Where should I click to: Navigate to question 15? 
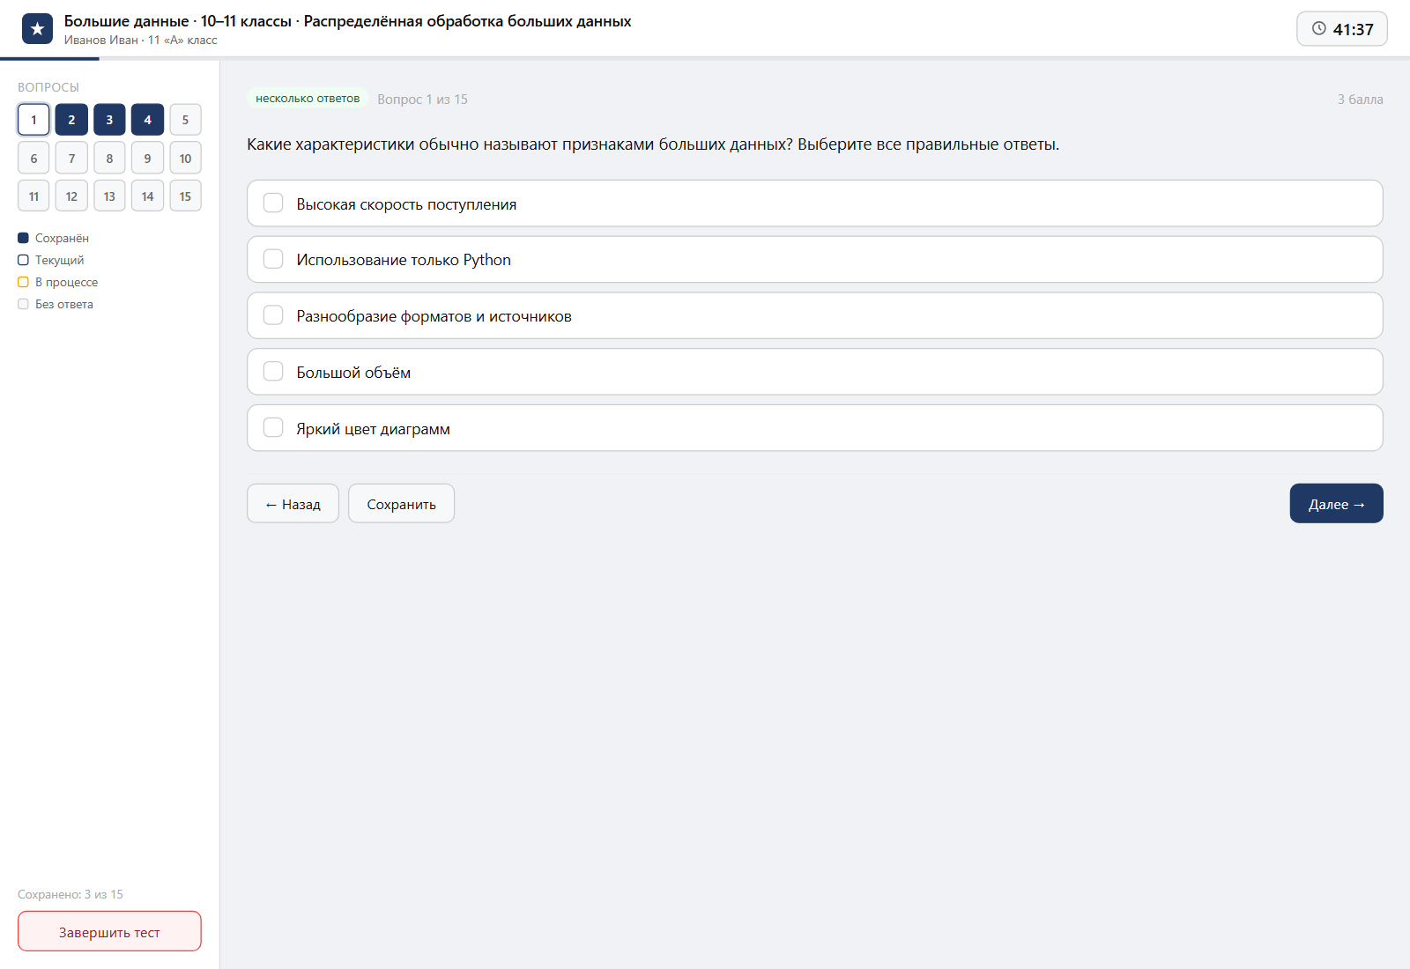[x=185, y=196]
